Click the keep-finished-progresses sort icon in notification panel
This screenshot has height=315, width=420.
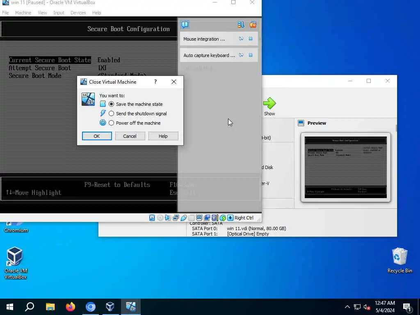click(240, 25)
